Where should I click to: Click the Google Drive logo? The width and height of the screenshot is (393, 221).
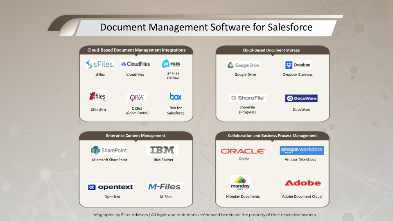coord(243,65)
